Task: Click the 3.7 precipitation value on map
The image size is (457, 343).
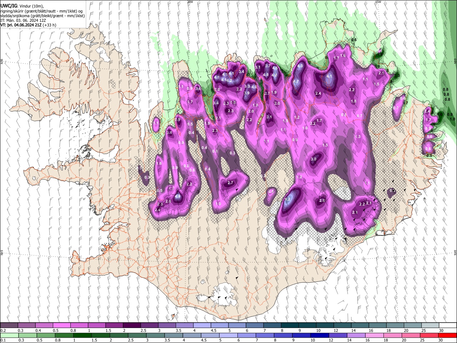Action: tap(267, 65)
